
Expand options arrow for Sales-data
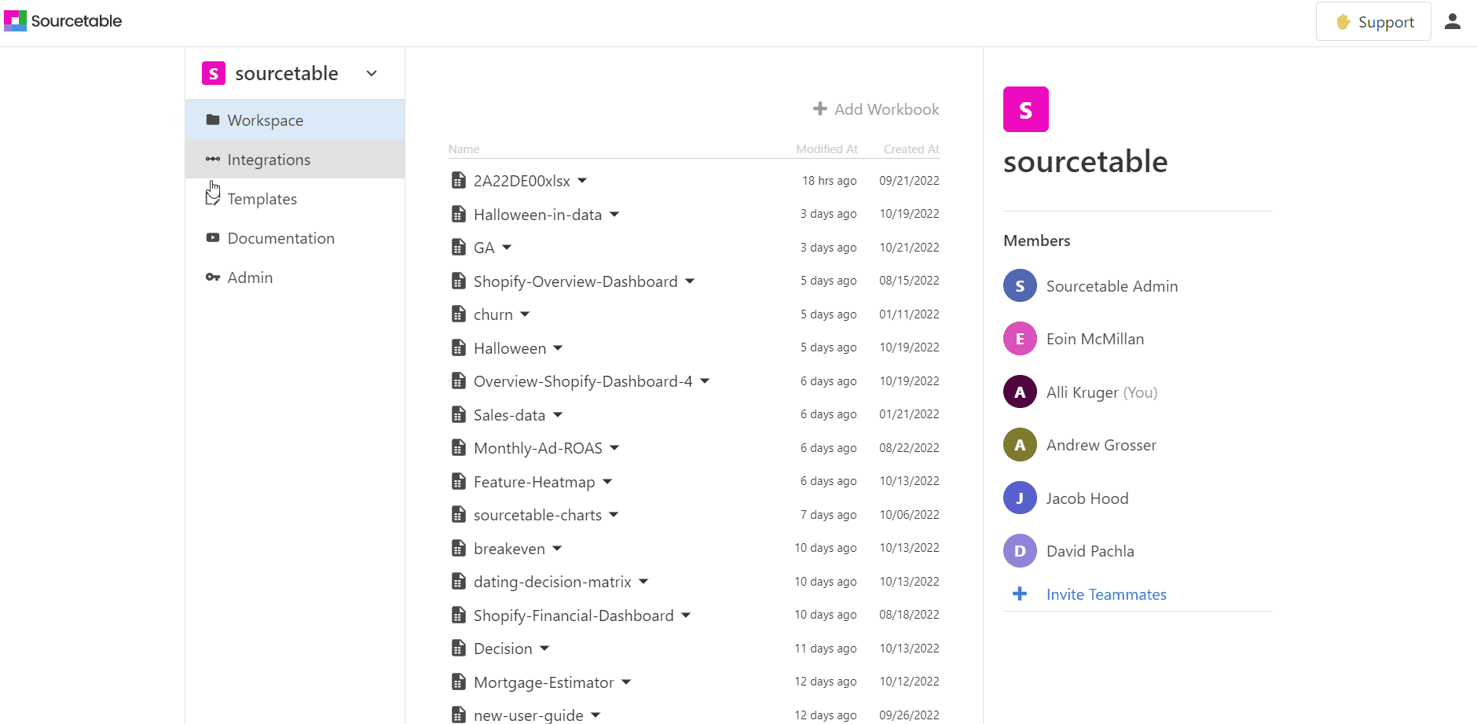click(558, 414)
